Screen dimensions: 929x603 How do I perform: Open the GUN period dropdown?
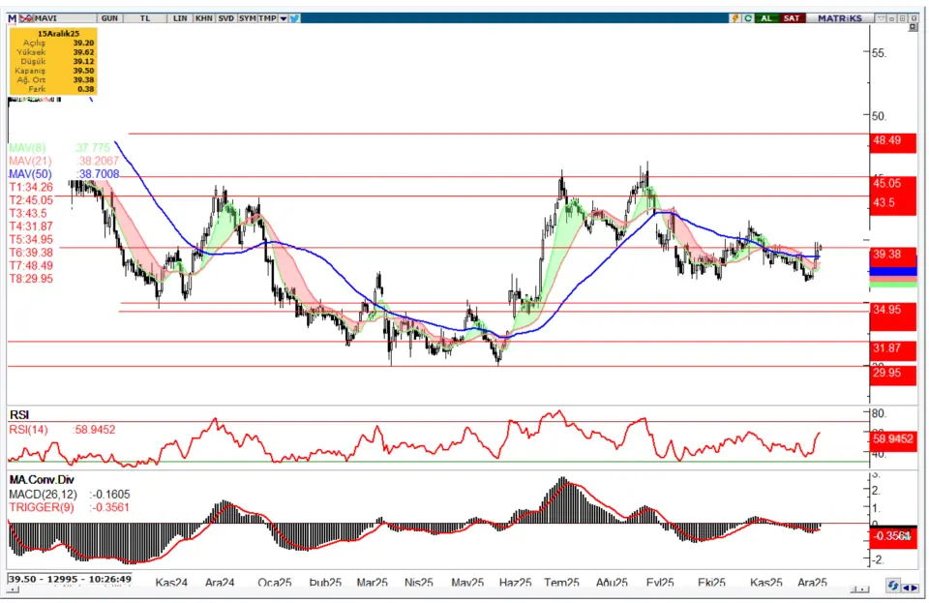109,18
